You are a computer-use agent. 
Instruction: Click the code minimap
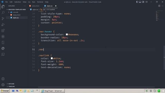click(159, 16)
